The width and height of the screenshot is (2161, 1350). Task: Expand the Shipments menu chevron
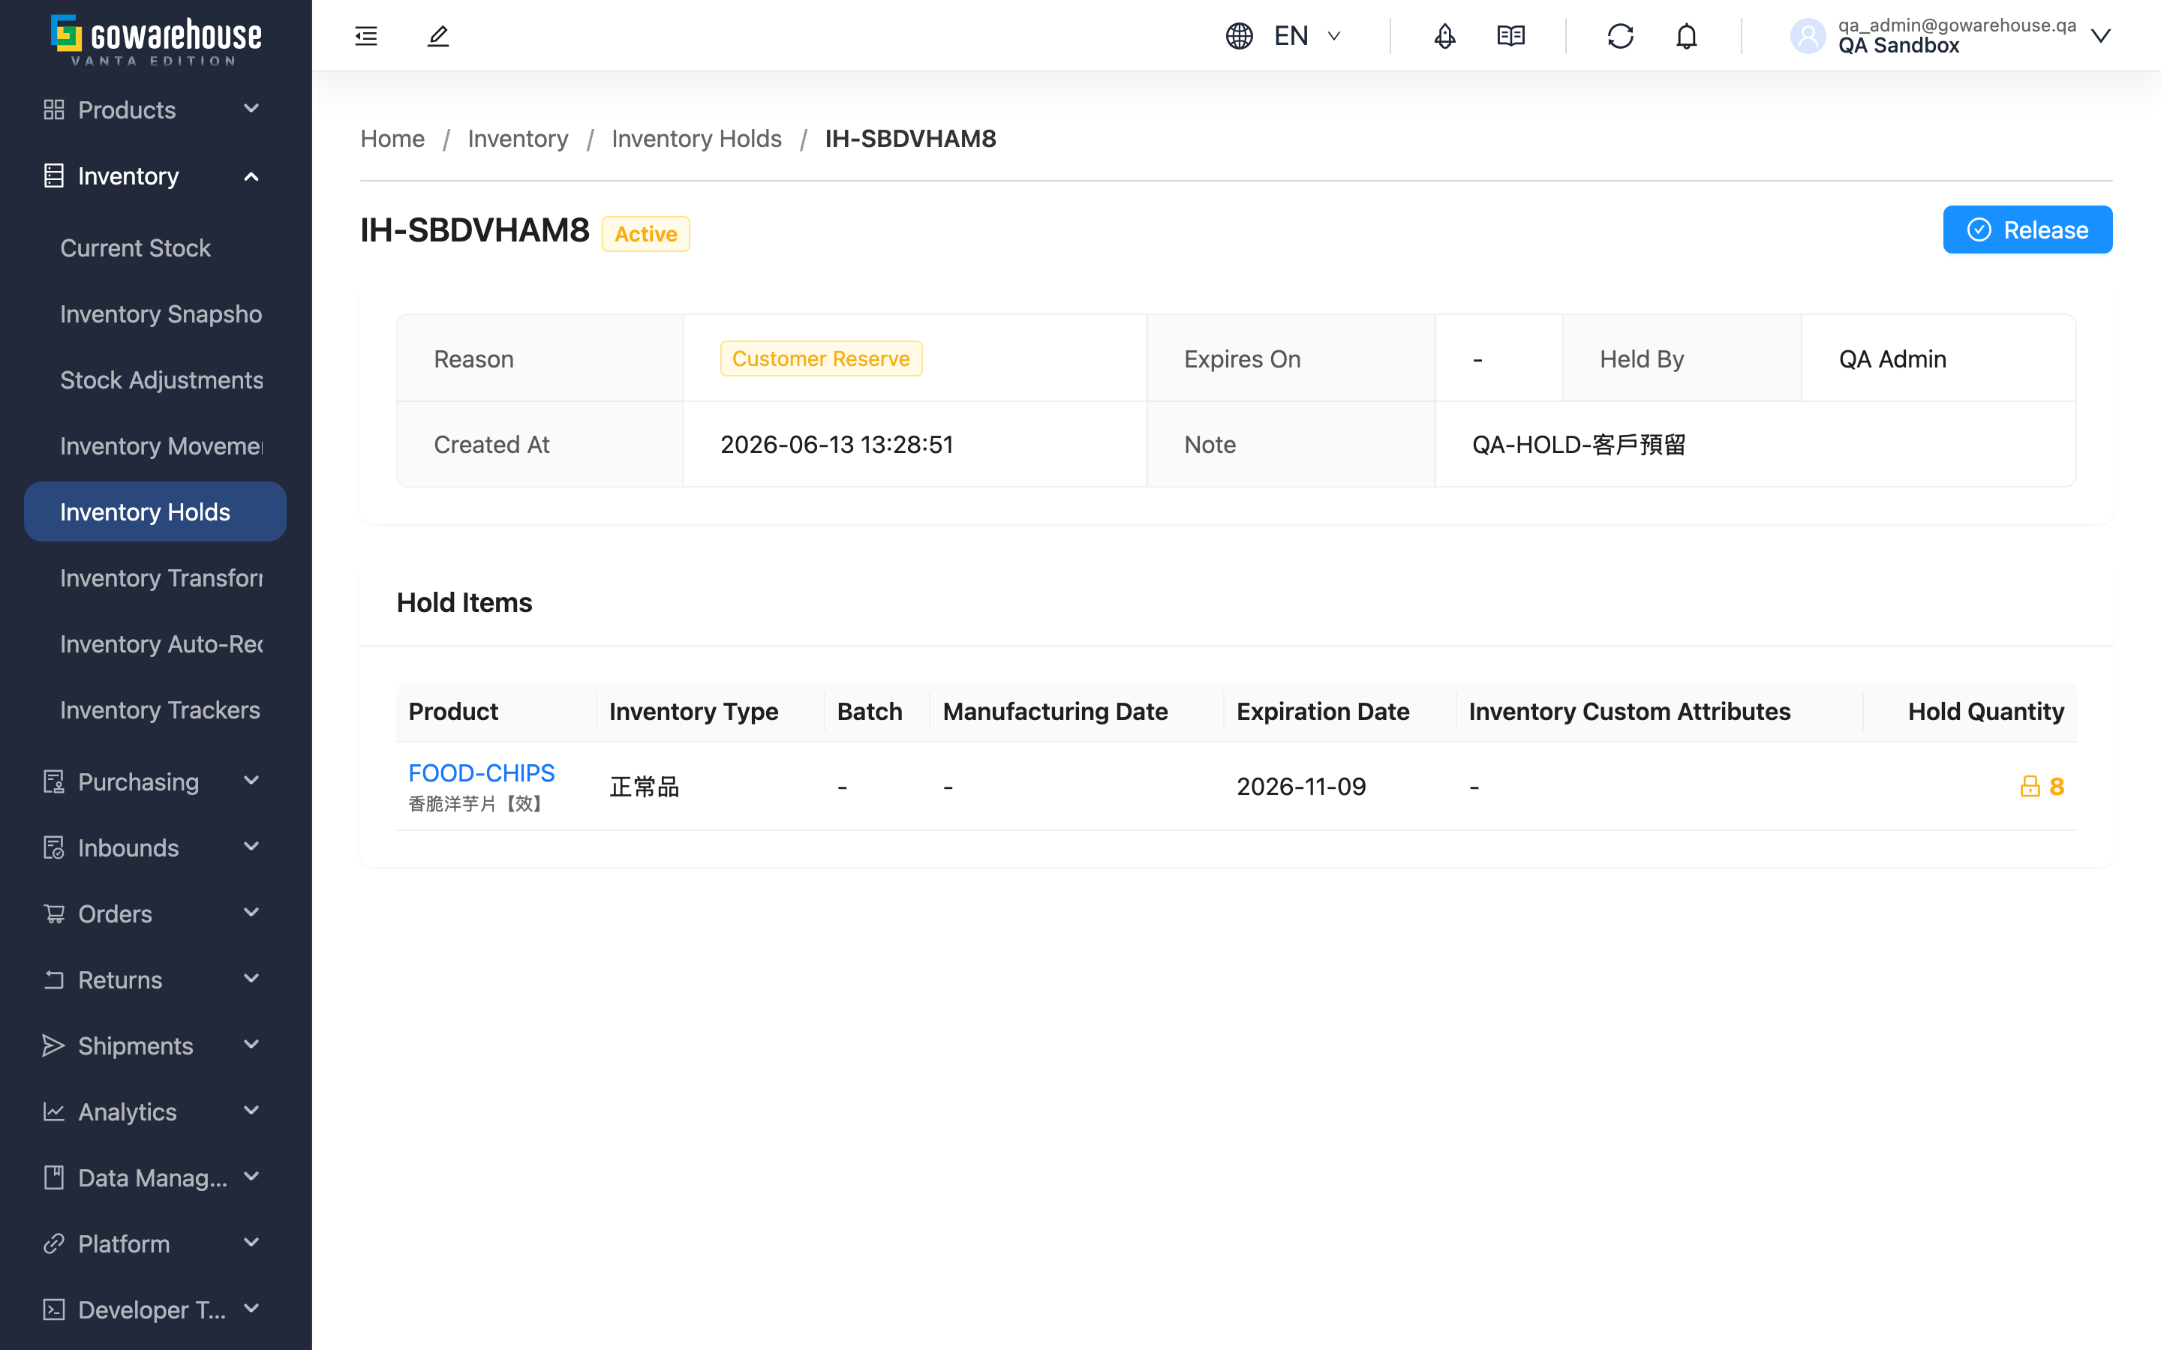pos(252,1045)
